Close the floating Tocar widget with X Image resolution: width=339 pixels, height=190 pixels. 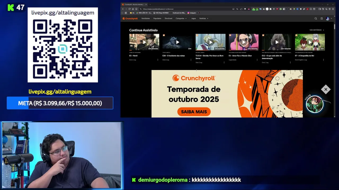(326, 89)
